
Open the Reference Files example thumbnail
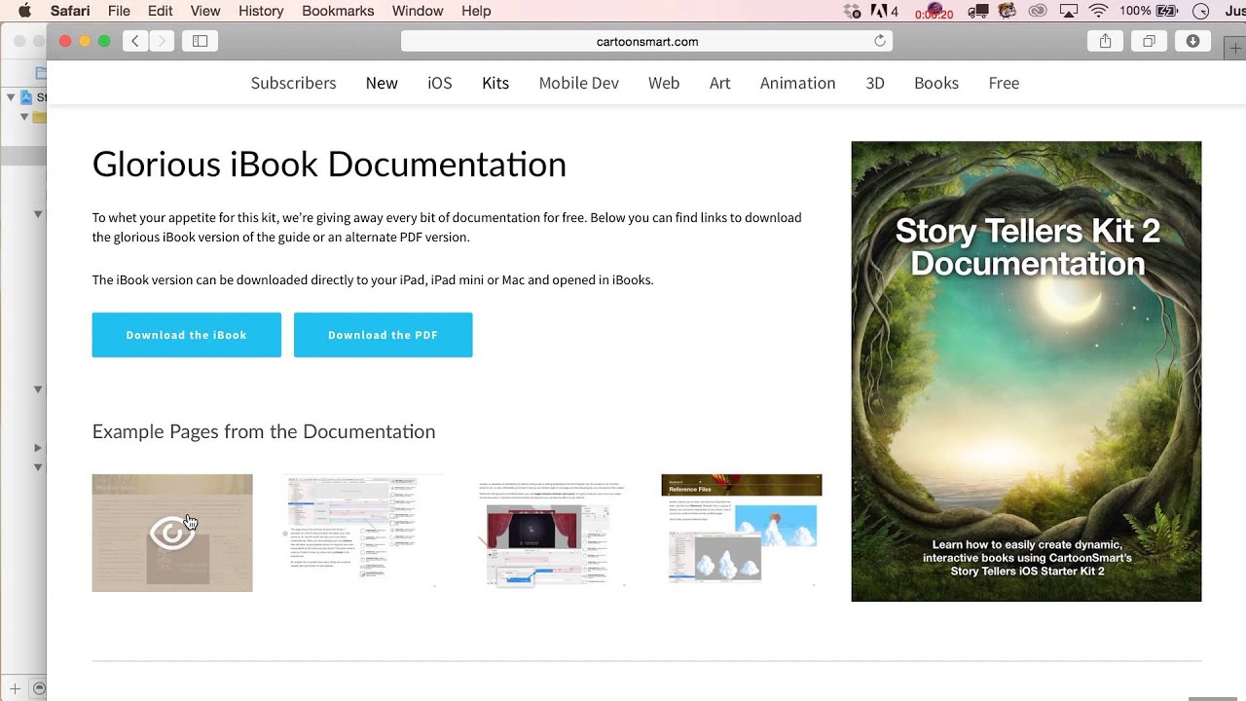point(742,533)
